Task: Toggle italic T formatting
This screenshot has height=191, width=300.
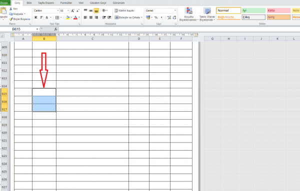Action: [41, 17]
